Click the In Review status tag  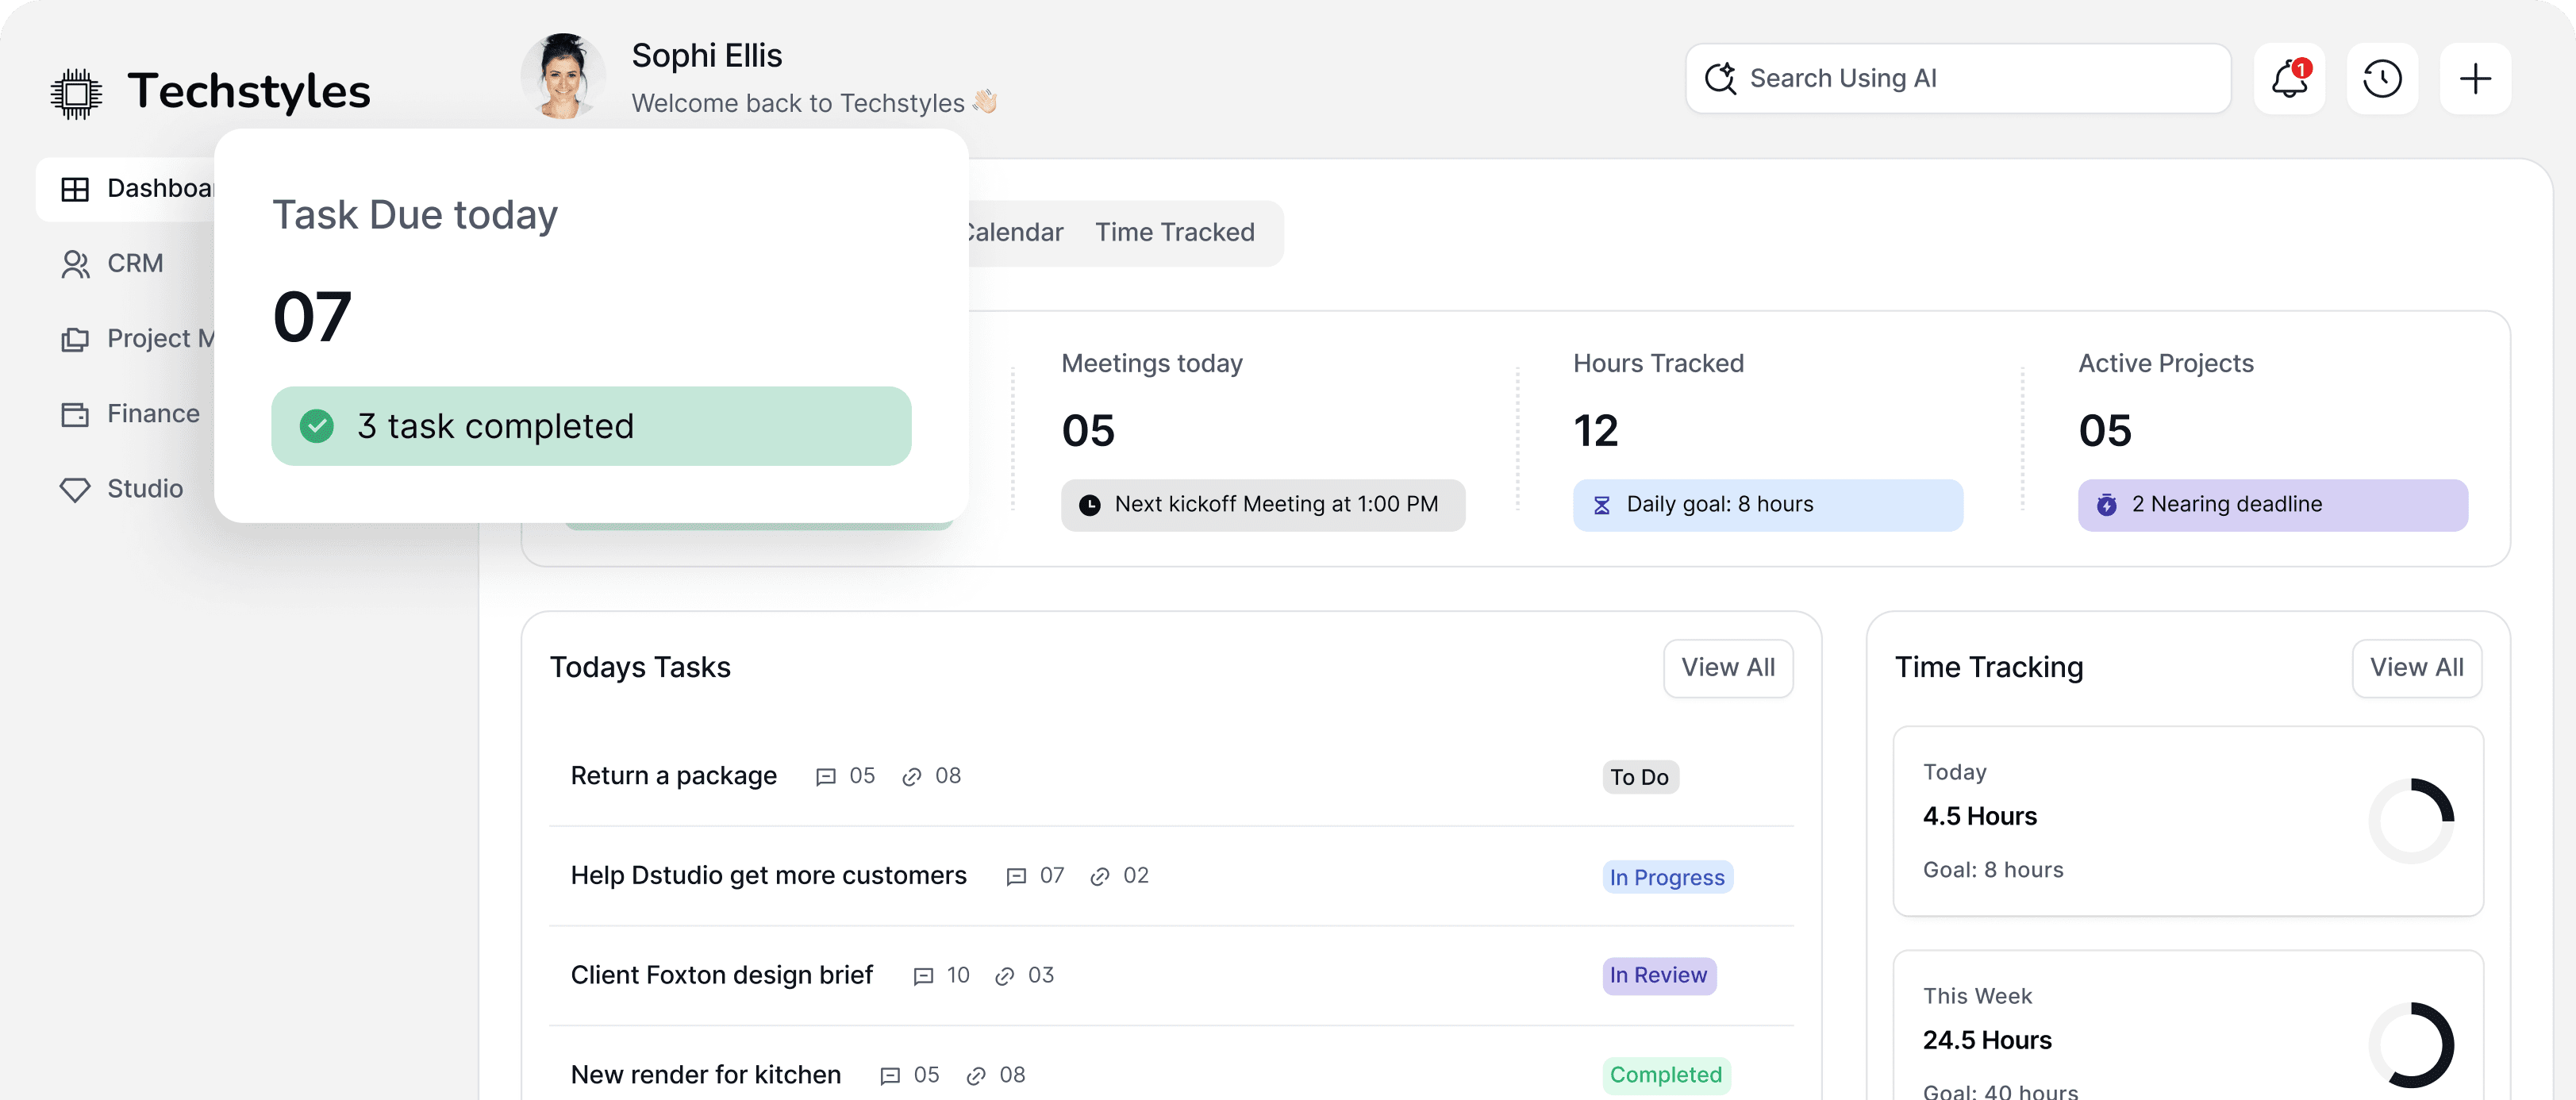point(1658,976)
